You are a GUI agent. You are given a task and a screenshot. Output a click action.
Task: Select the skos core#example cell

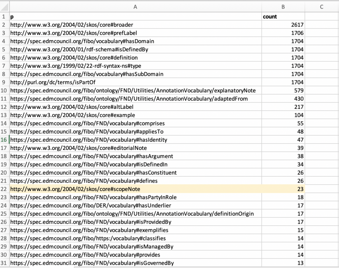click(135, 115)
